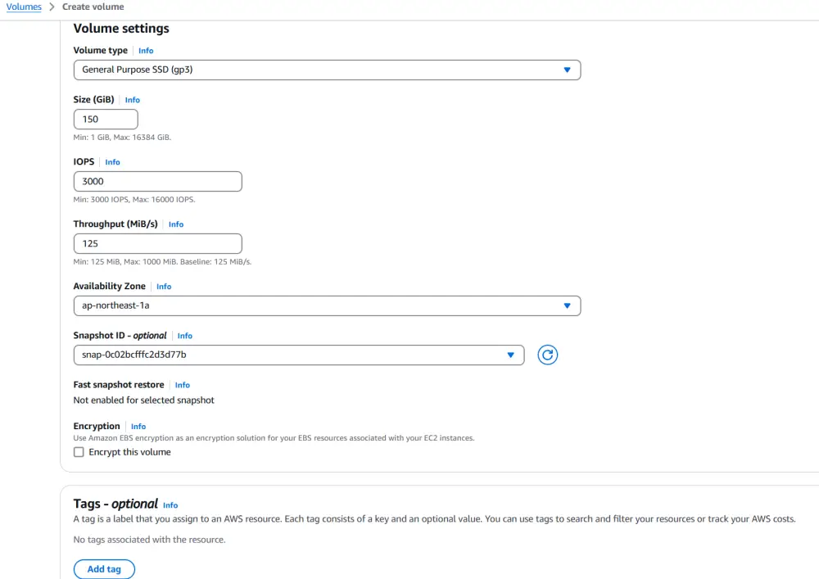Click Info link next to Encryption
This screenshot has width=819, height=579.
point(138,427)
